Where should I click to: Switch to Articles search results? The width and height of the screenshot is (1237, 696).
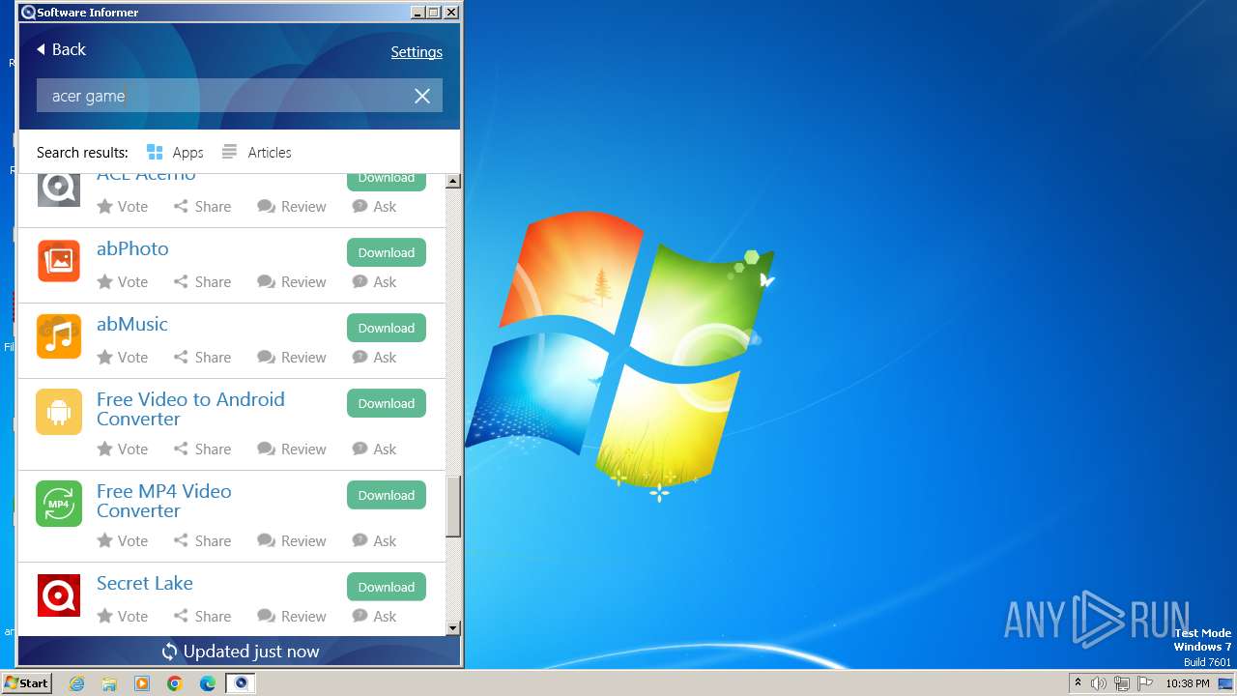click(x=256, y=153)
